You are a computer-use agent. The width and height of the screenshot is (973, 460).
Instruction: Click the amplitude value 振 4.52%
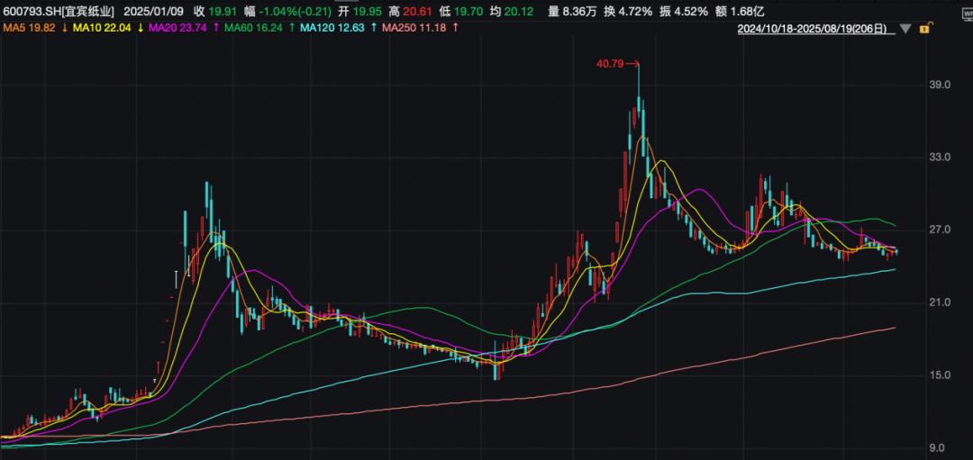[684, 11]
